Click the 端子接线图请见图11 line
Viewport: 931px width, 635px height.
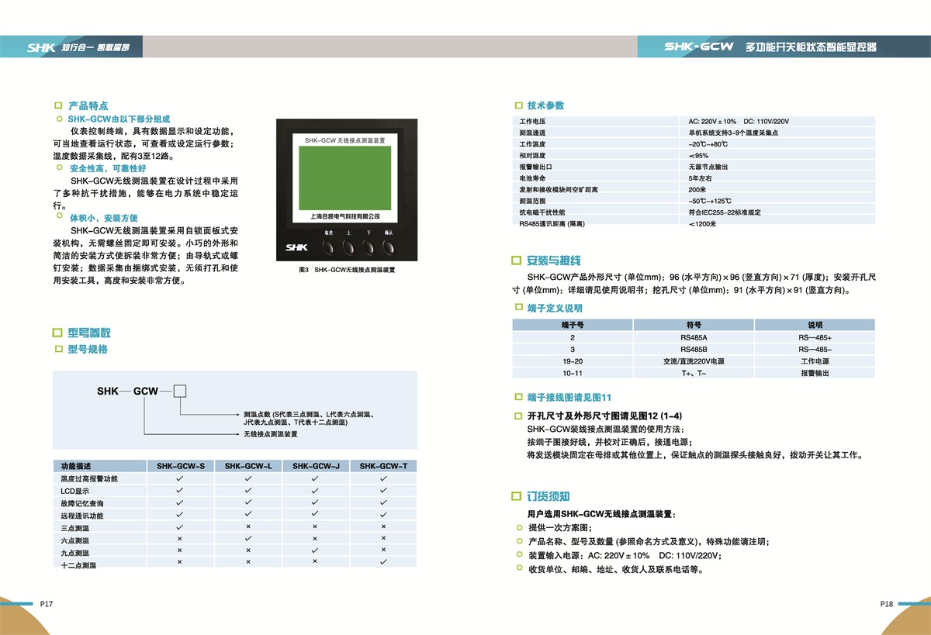pyautogui.click(x=569, y=396)
